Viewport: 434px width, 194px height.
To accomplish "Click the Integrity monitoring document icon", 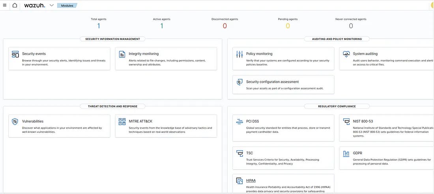I will click(x=122, y=54).
